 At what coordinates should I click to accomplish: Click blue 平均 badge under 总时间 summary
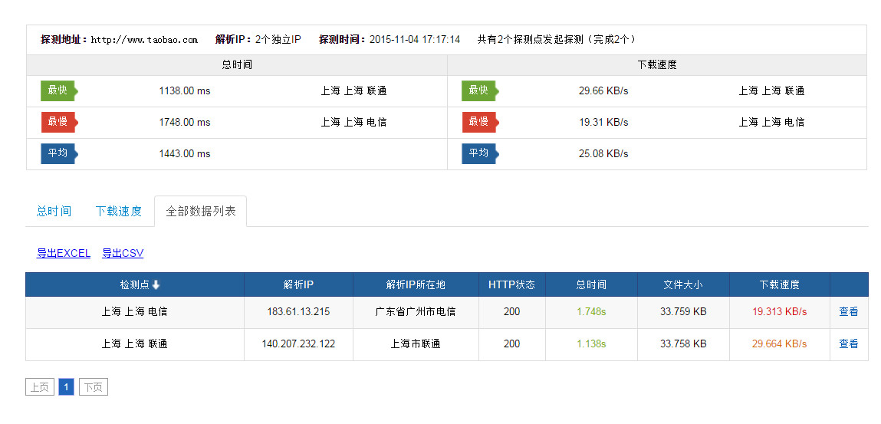(58, 153)
